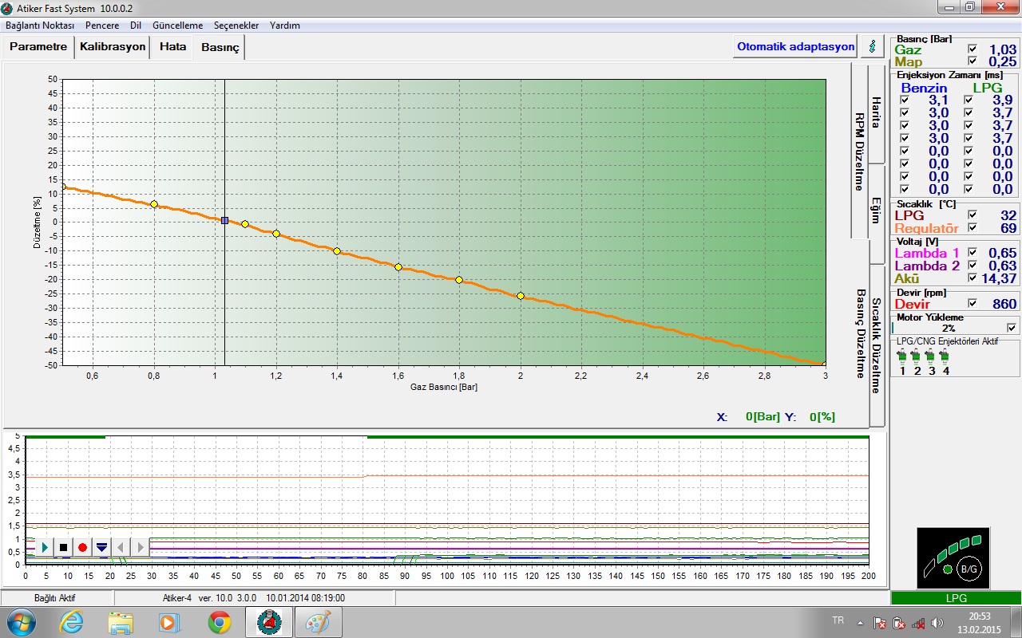Toggle the Lambda 2 voltage checkbox
The width and height of the screenshot is (1022, 638).
click(972, 266)
